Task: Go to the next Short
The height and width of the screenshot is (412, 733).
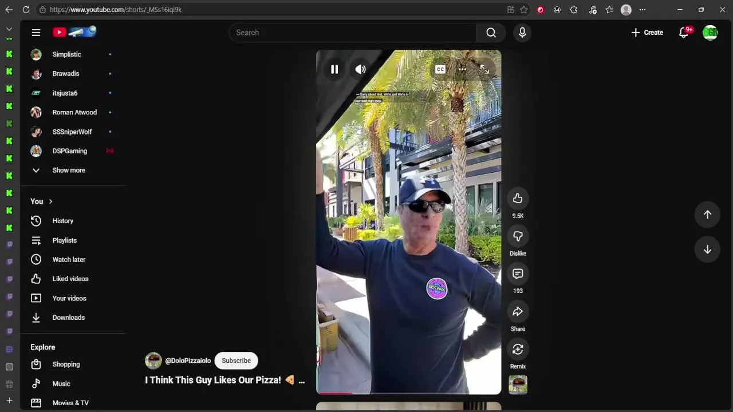Action: click(707, 249)
